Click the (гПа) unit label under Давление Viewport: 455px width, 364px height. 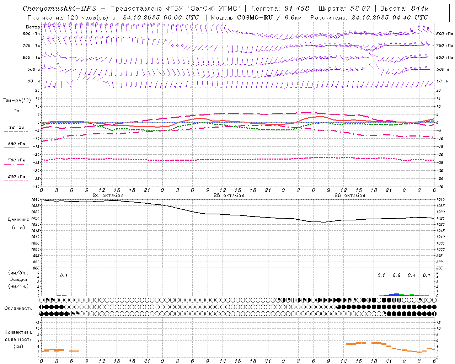pos(18,228)
